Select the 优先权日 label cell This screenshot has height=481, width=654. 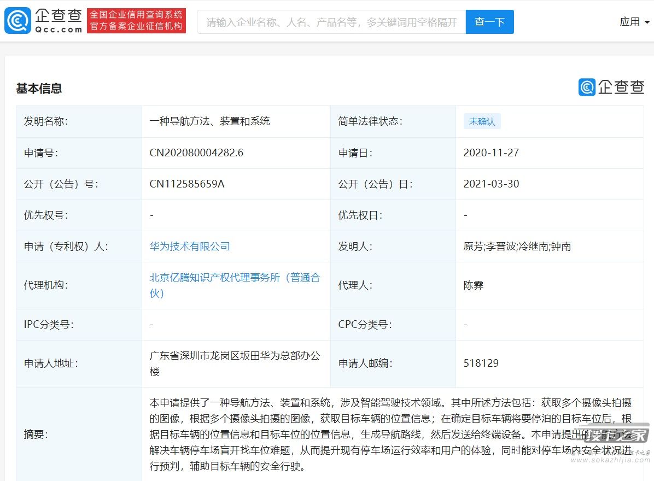pyautogui.click(x=393, y=215)
